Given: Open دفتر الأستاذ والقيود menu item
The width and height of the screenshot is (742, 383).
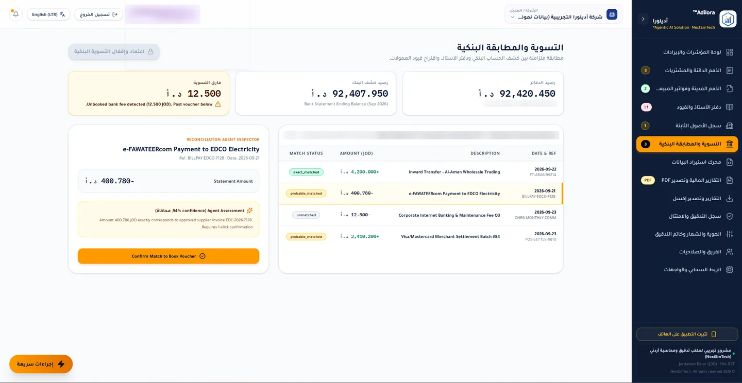Looking at the screenshot, I should tap(687, 107).
